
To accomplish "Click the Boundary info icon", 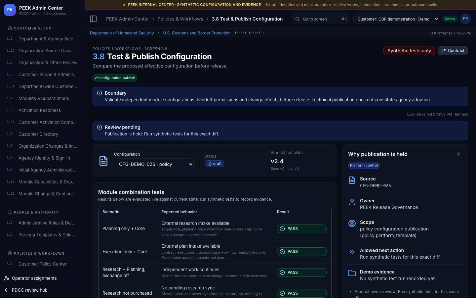I will click(99, 93).
